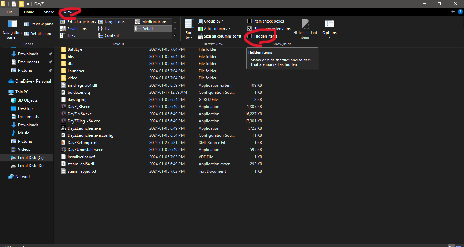
Task: Select the DayZDiag_x64.exe file name
Action: click(84, 121)
